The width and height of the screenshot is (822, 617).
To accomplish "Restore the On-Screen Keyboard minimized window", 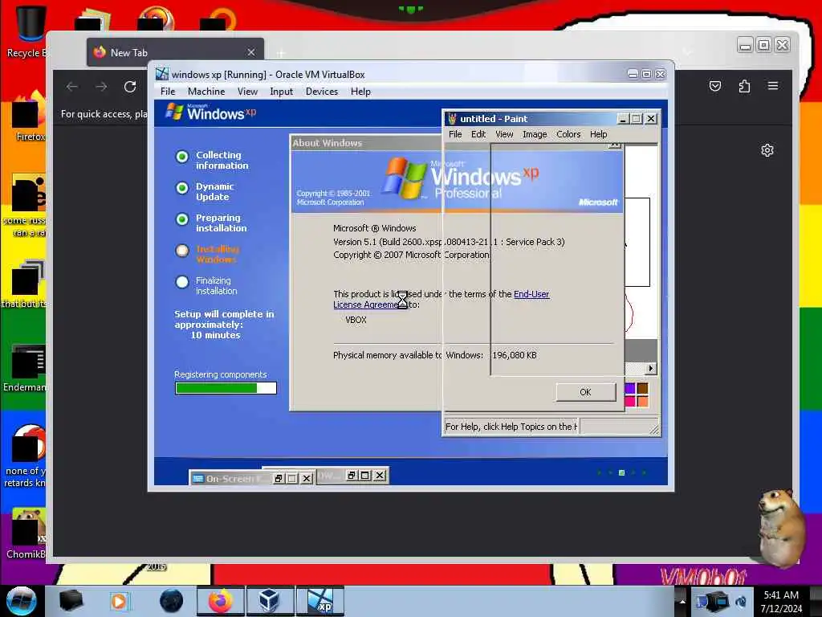I will point(279,479).
